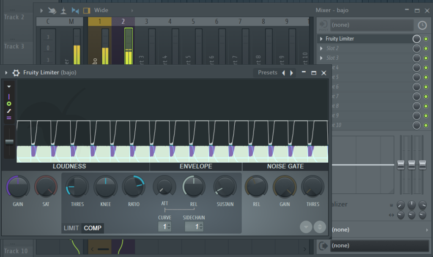Click the SIDECHAIN value stepper

tap(194, 227)
